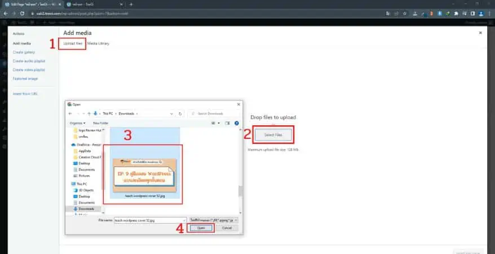Click Downloads in the address breadcrumb
This screenshot has height=254, width=495.
(126, 113)
